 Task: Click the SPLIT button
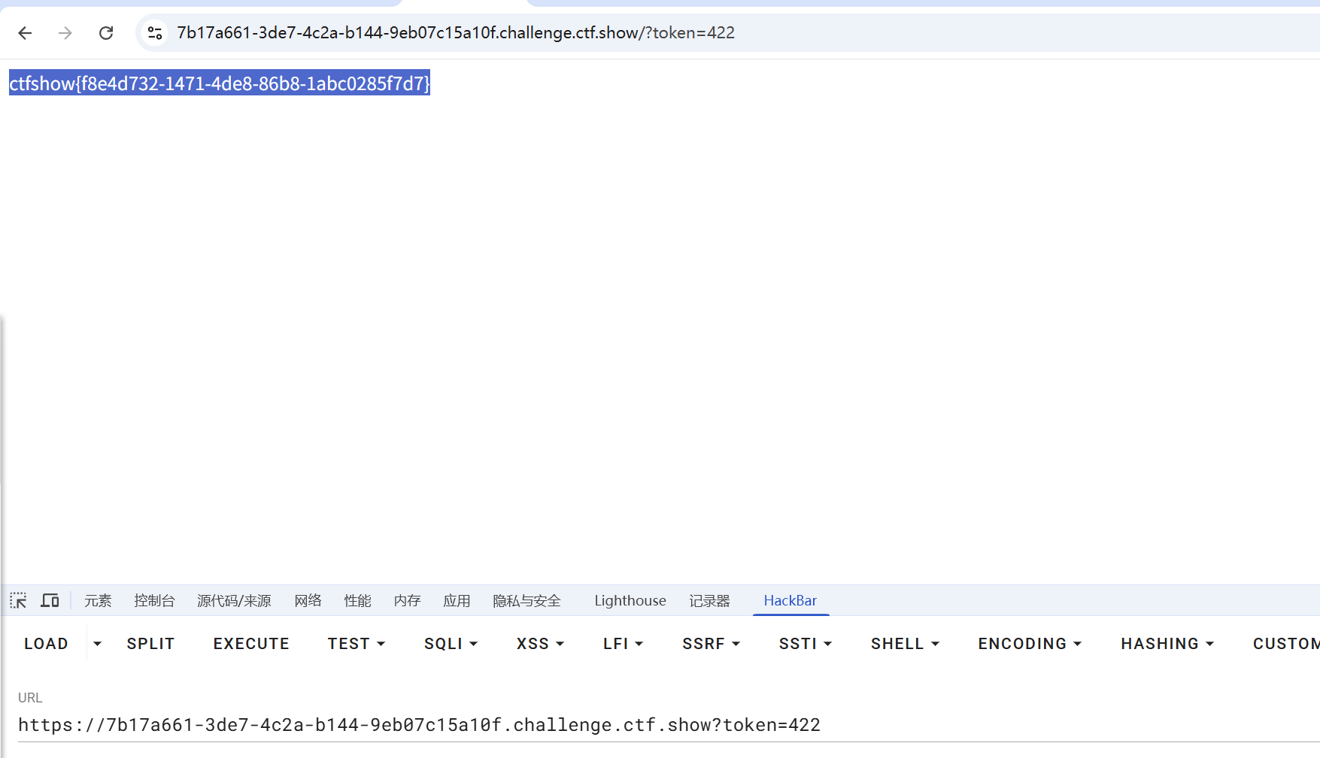click(150, 644)
